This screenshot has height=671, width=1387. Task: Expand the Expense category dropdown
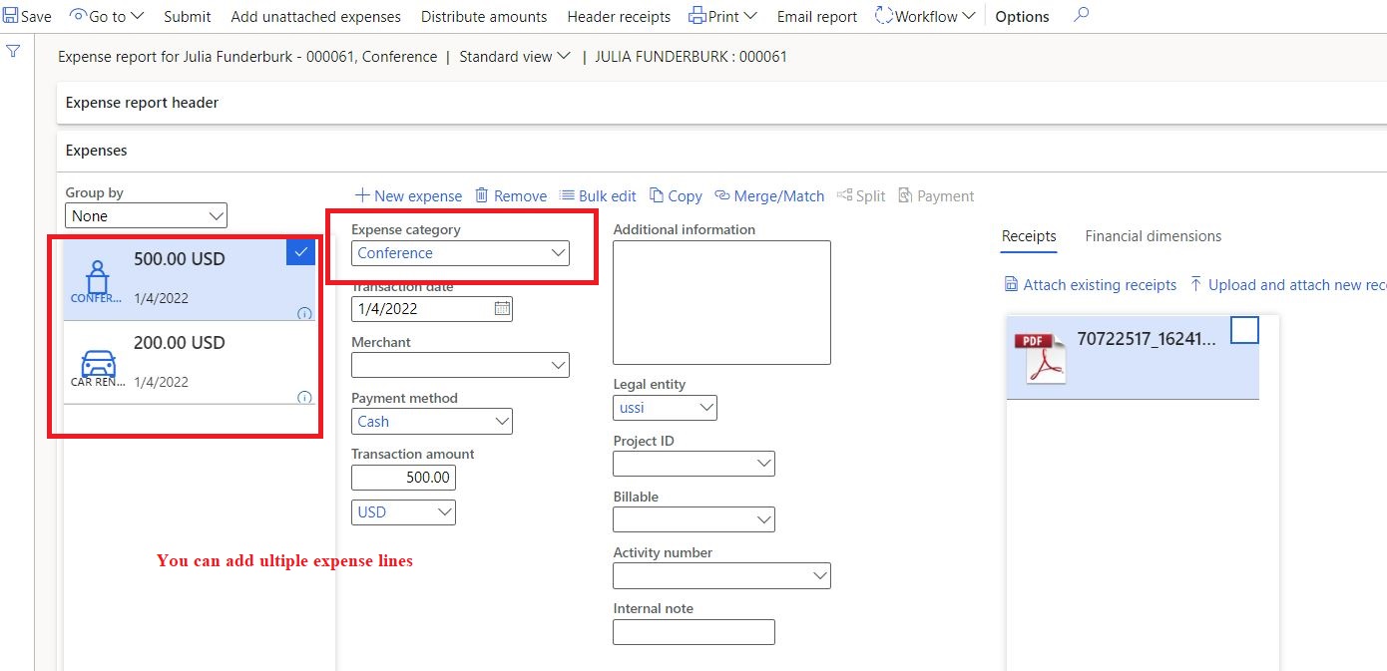pos(558,252)
